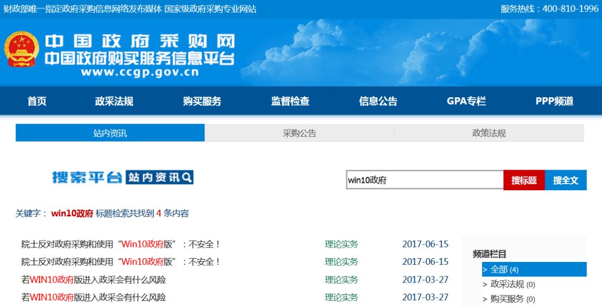The height and width of the screenshot is (307, 602).
Task: Click 理论实务 category in third result row
Action: click(341, 280)
